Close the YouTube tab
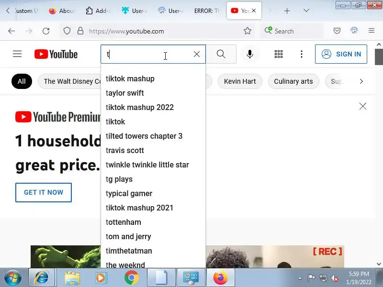Viewport: 383px width, 287px height. [254, 11]
